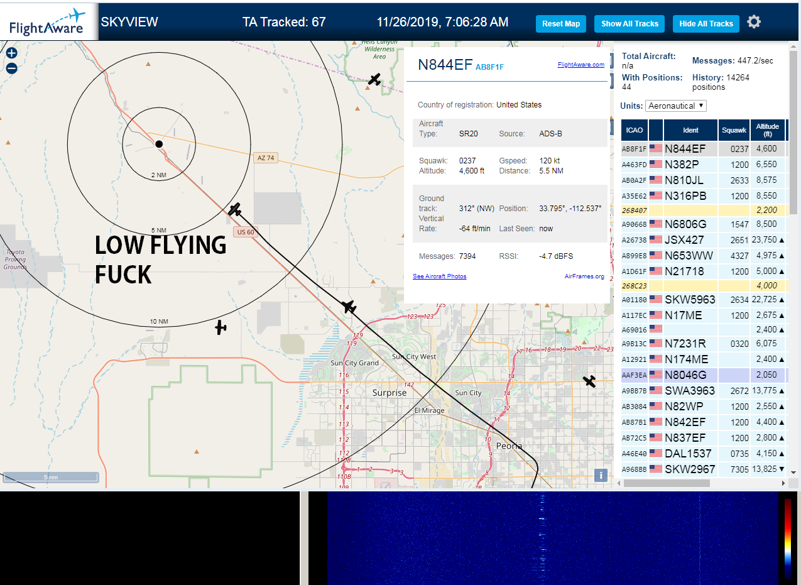Select the aircraft icon near Hells Canyon Wilderness
Image resolution: width=801 pixels, height=585 pixels.
point(374,79)
